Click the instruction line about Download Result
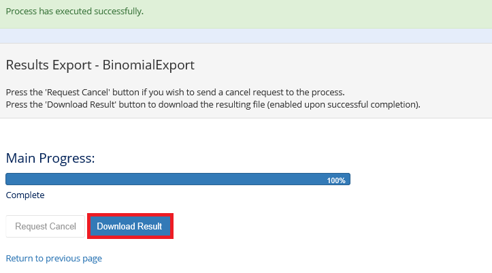The image size is (492, 273). click(213, 104)
